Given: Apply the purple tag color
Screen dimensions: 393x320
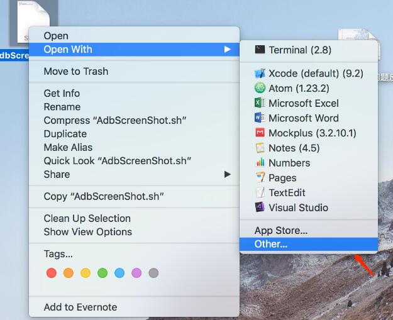Looking at the screenshot, I should pyautogui.click(x=136, y=273).
